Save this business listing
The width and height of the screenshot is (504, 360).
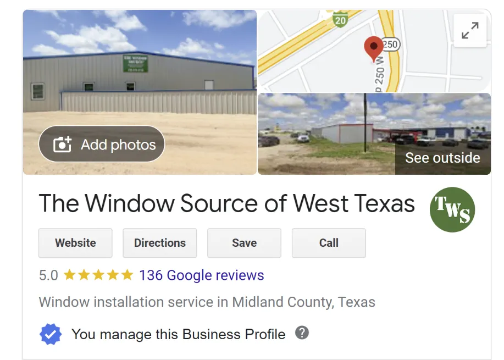(244, 243)
